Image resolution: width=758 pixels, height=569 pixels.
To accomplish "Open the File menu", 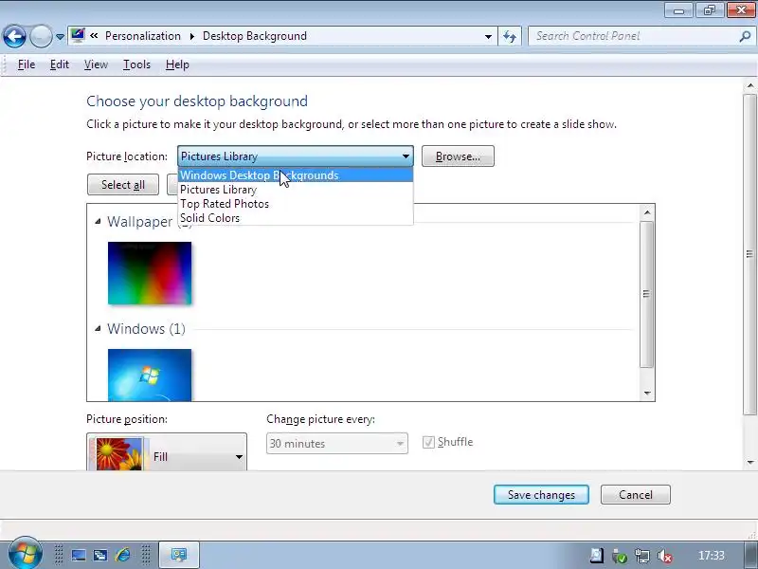I will click(x=27, y=64).
